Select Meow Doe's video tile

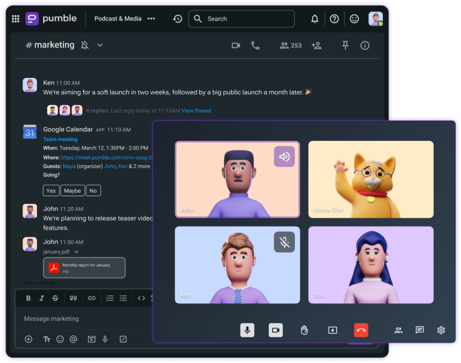pos(371,179)
